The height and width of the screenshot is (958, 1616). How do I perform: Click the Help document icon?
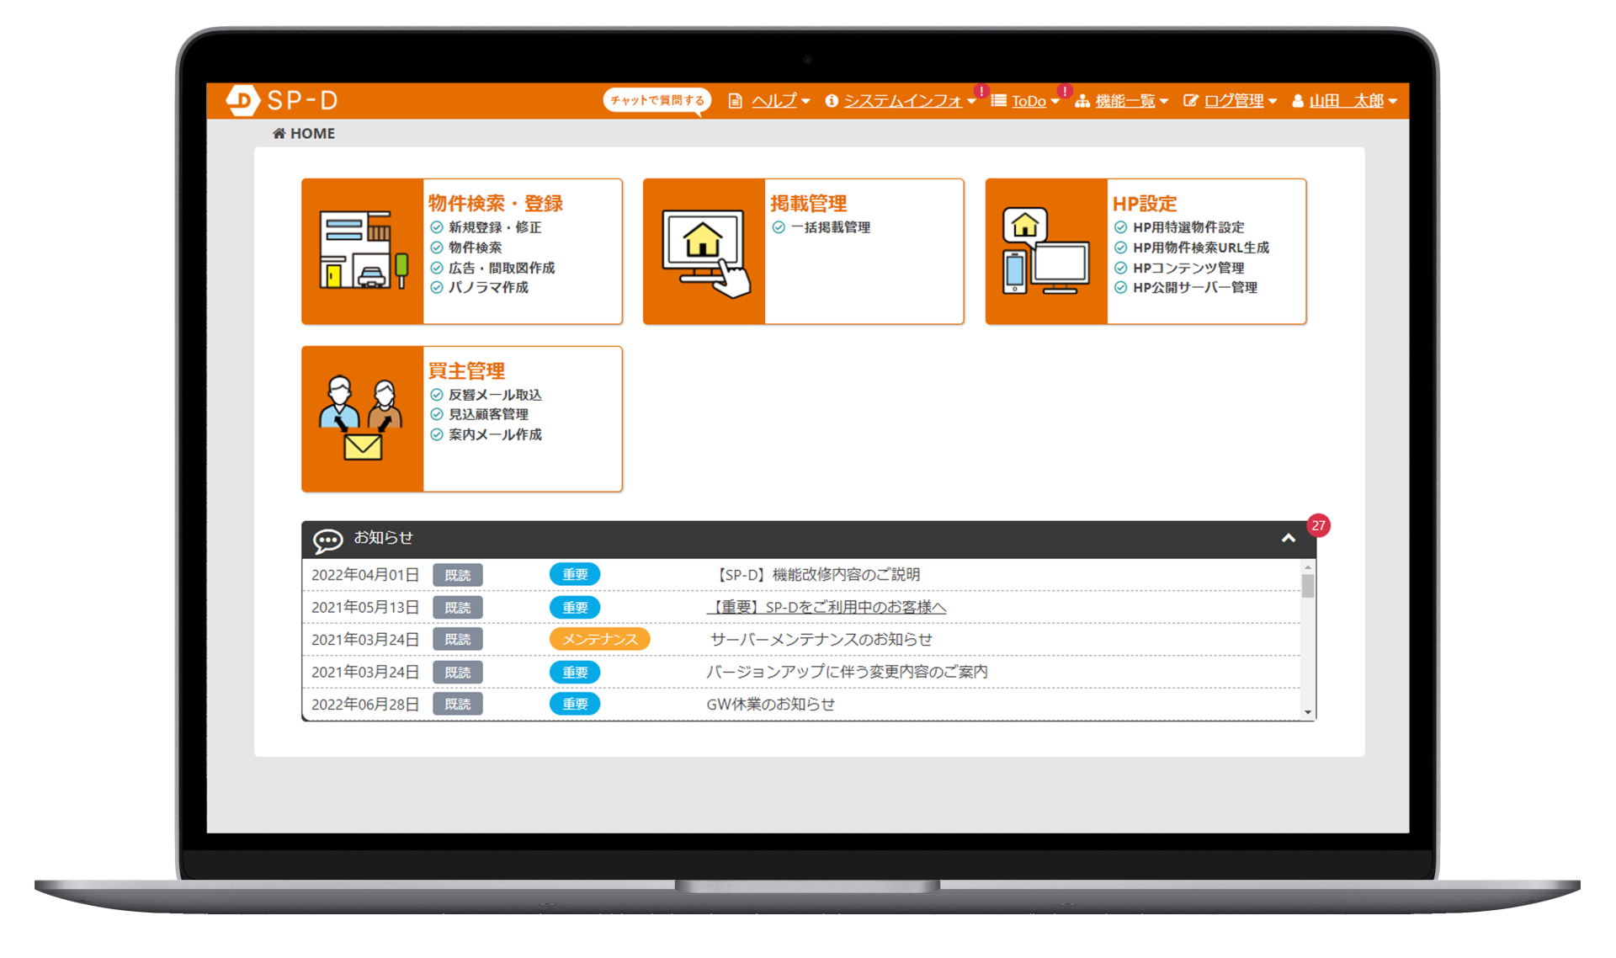[x=735, y=101]
